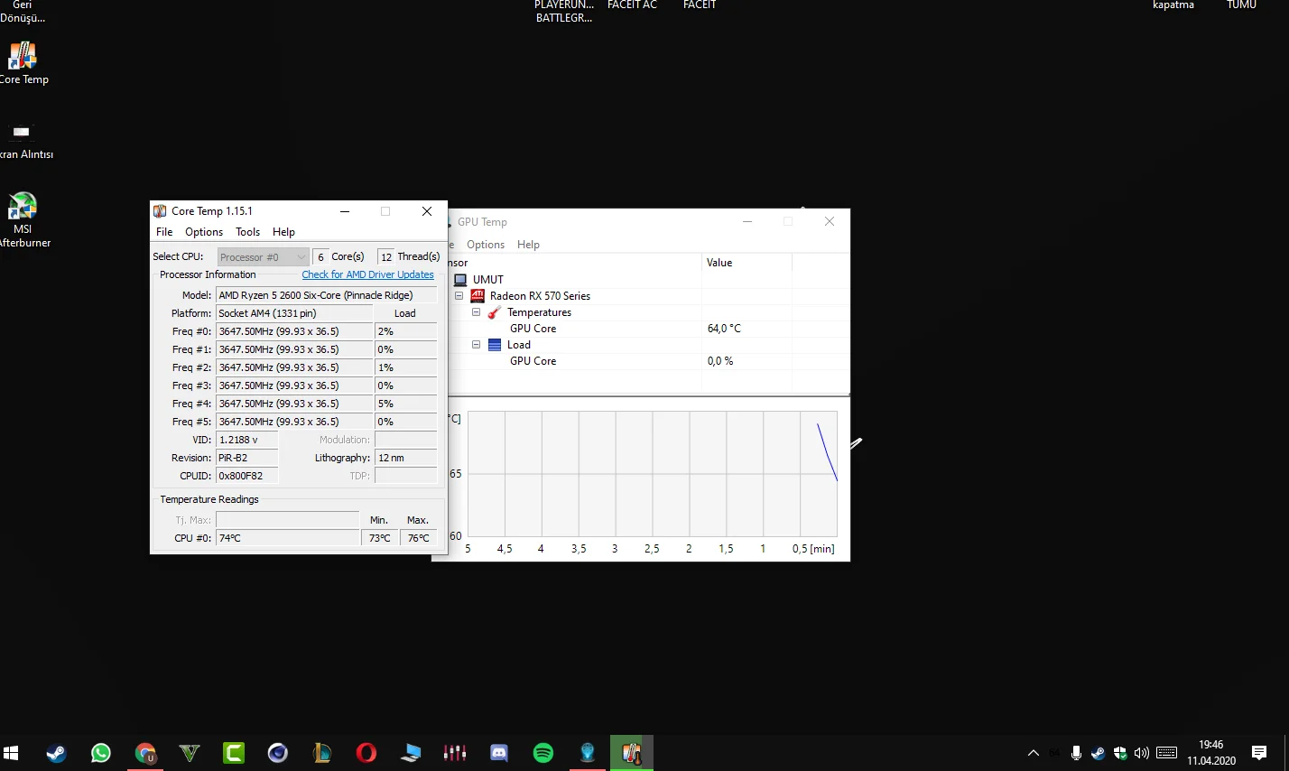Screen dimensions: 1289x771
Task: Click the Lithography field showing 12 nm
Action: coord(406,458)
